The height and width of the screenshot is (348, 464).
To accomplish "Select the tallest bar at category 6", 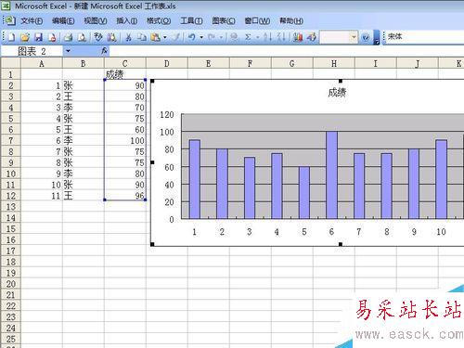I will (x=331, y=175).
